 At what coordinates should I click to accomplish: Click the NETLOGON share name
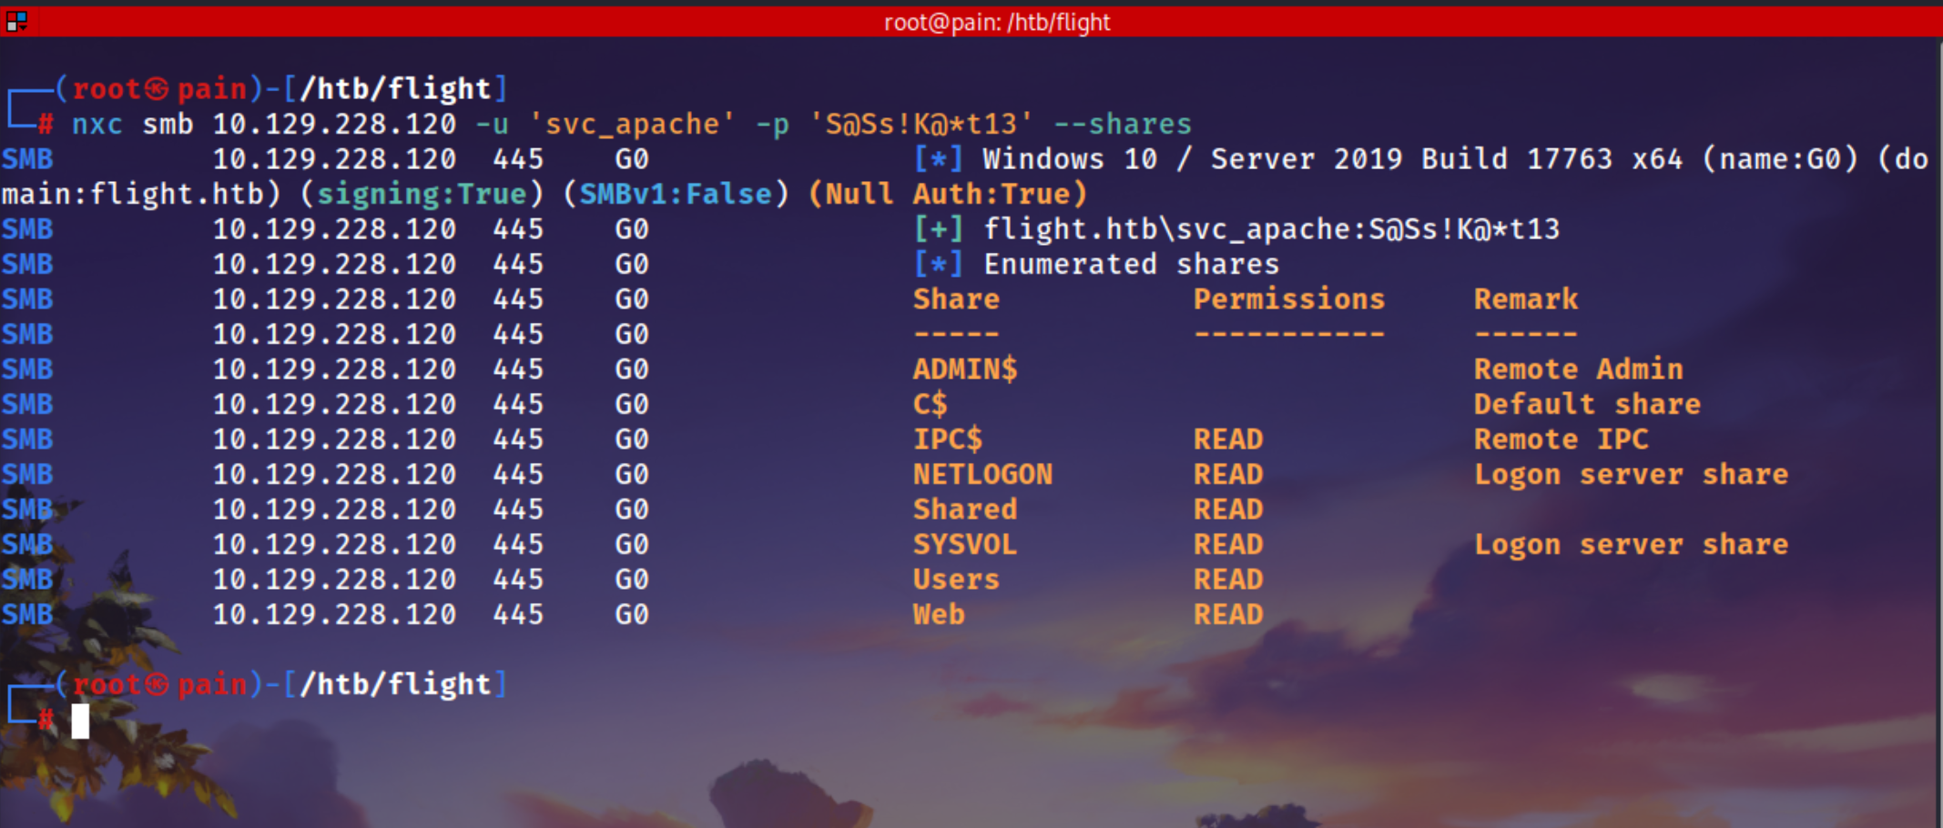[982, 474]
